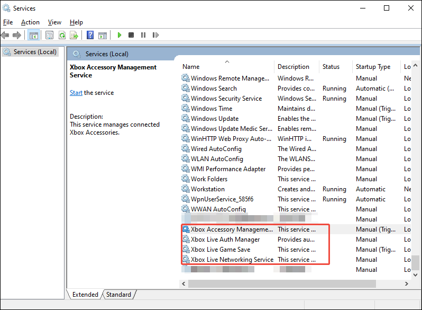Select the Xbox Live Auth Manager row
The height and width of the screenshot is (310, 422).
point(296,240)
